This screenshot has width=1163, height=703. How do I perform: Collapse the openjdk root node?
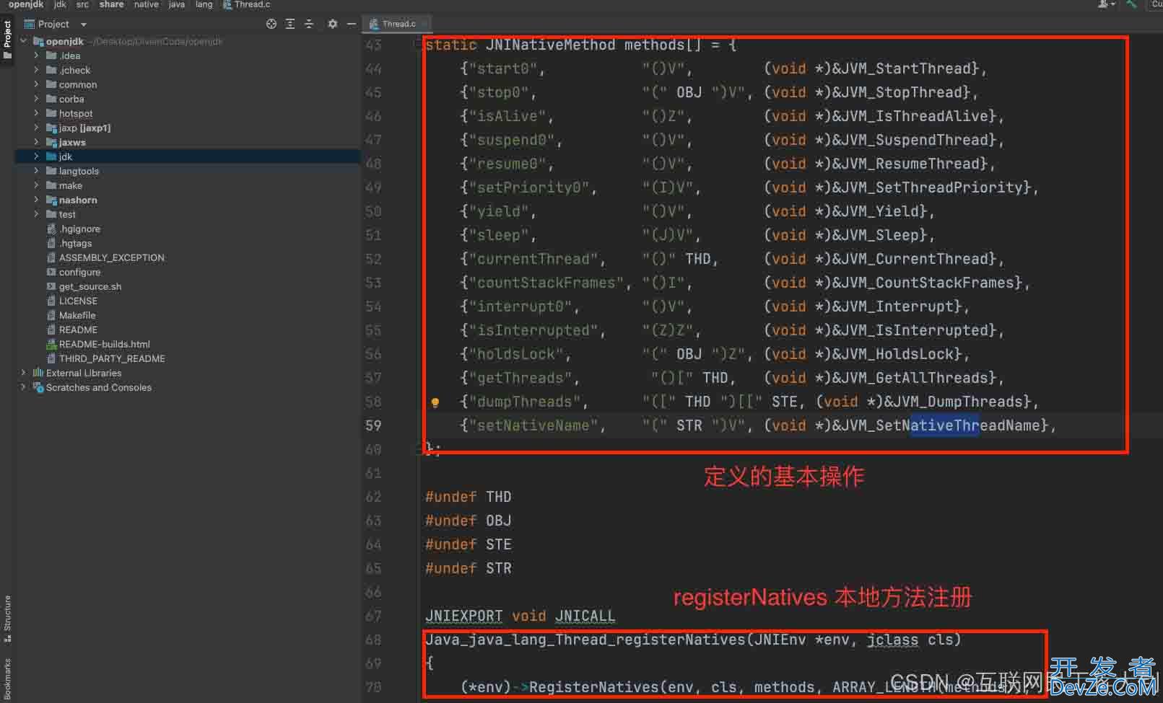(24, 41)
